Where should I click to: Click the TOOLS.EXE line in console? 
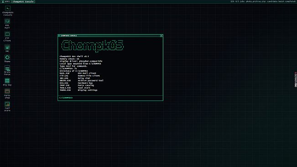75,88
